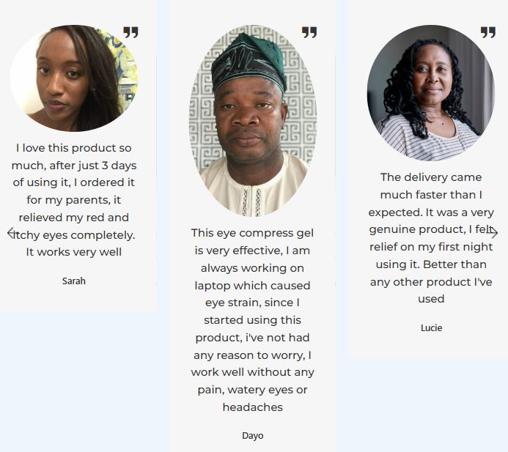Go to previous testimonial with left arrow

pyautogui.click(x=12, y=233)
